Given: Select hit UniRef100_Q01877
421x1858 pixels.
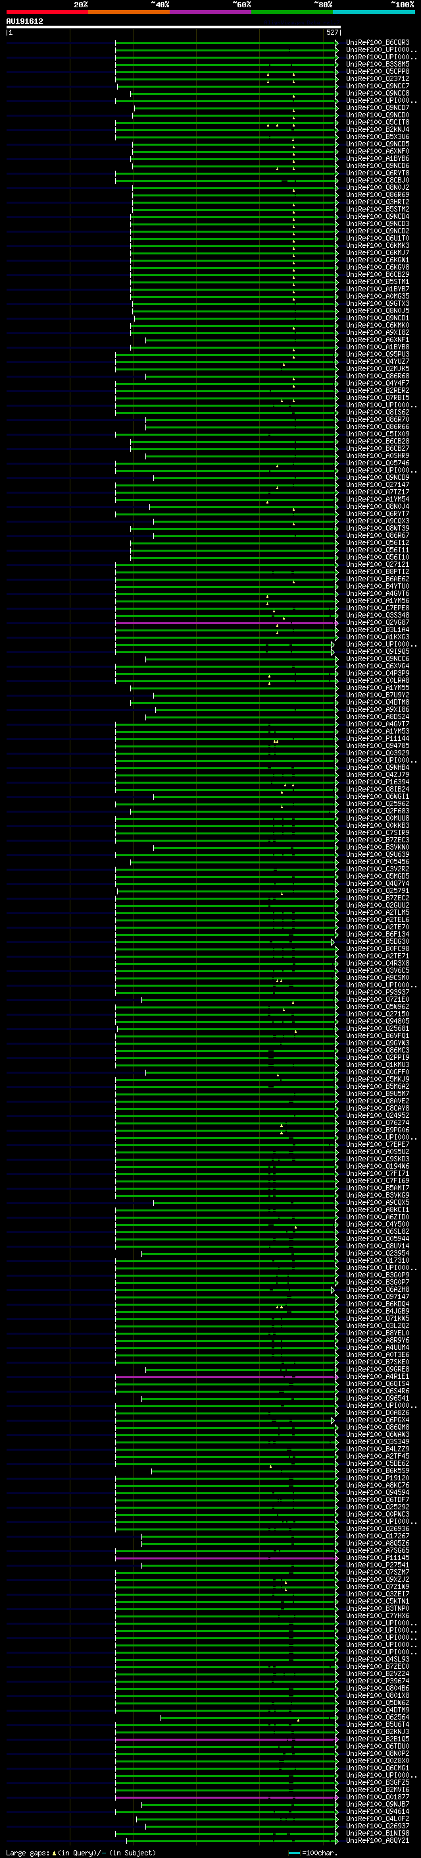Looking at the screenshot, I should pyautogui.click(x=378, y=1797).
